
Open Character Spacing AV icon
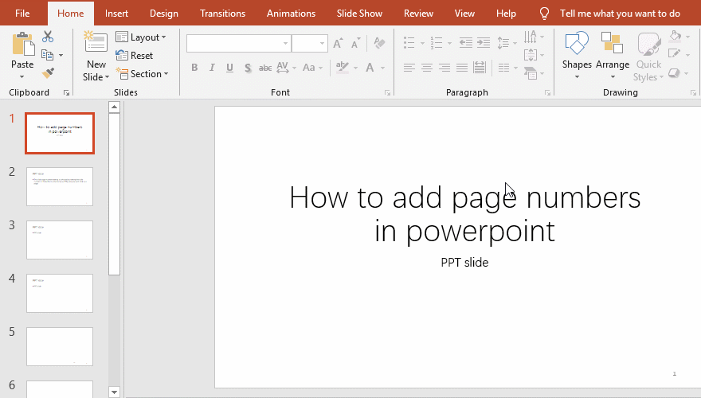click(283, 68)
